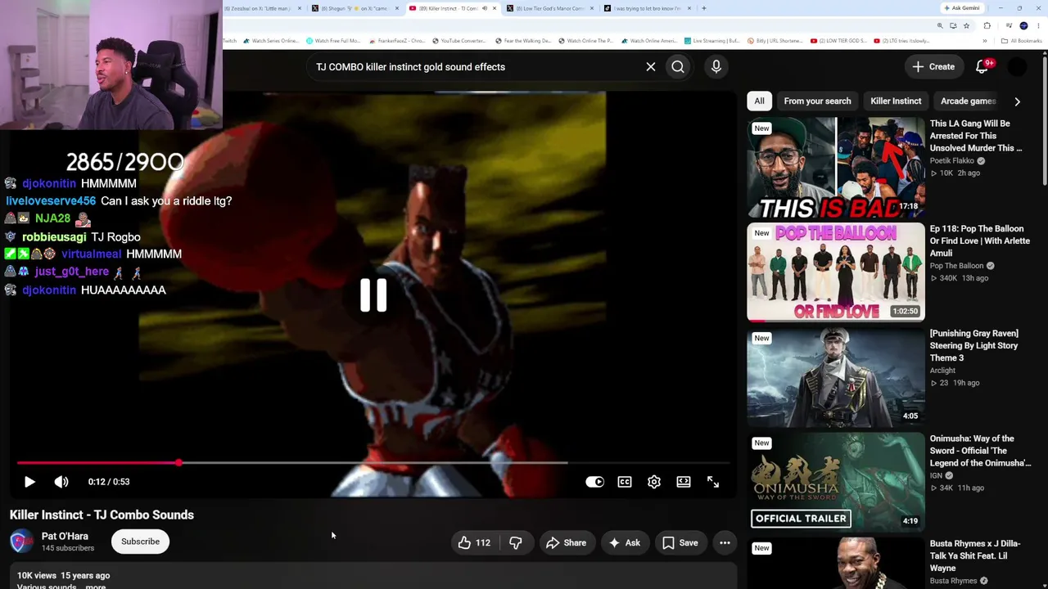The image size is (1048, 589).
Task: Open the account avatar menu
Action: [x=1017, y=67]
